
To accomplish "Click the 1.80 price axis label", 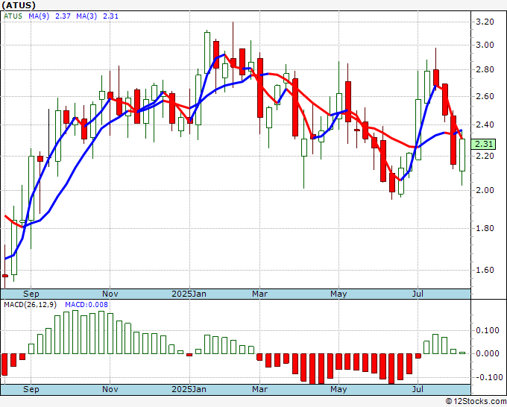I will click(485, 228).
